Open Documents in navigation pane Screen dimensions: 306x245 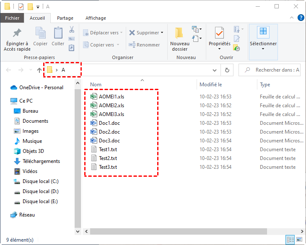click(x=31, y=121)
